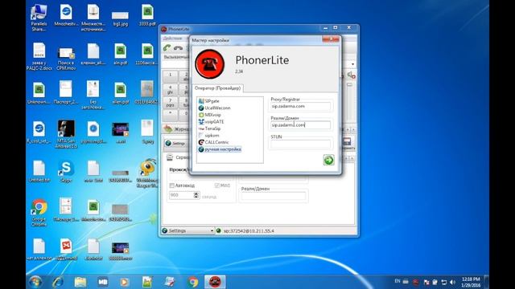Choose UcallWeconn provider

[x=215, y=108]
